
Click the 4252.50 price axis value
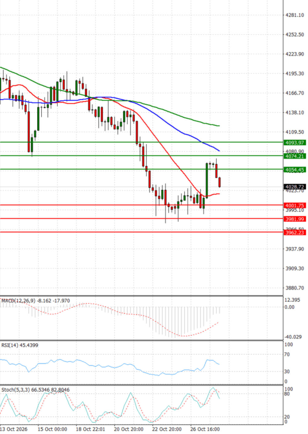tap(295, 35)
